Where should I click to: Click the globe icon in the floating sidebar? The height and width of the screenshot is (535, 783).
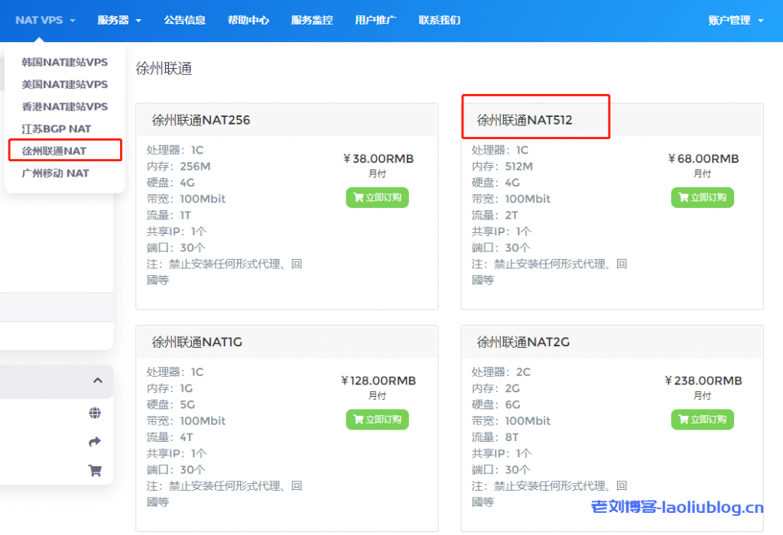coord(95,413)
